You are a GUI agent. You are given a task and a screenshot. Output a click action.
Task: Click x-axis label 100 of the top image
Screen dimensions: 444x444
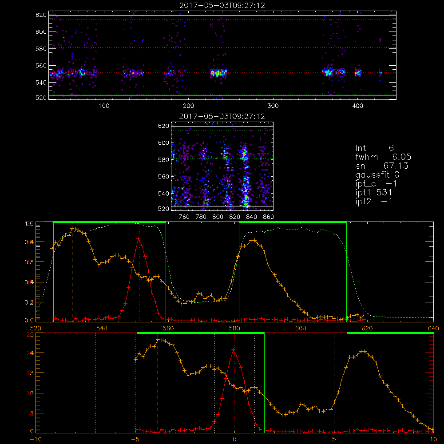104,106
